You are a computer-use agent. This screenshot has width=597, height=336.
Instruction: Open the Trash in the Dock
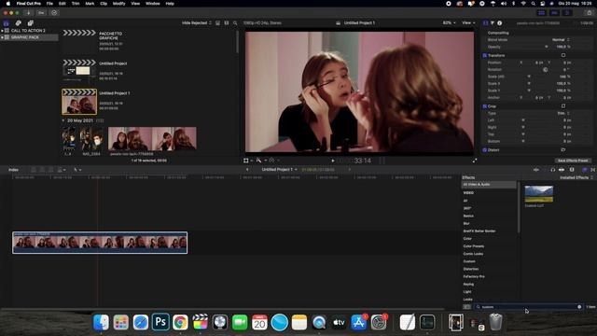click(495, 322)
